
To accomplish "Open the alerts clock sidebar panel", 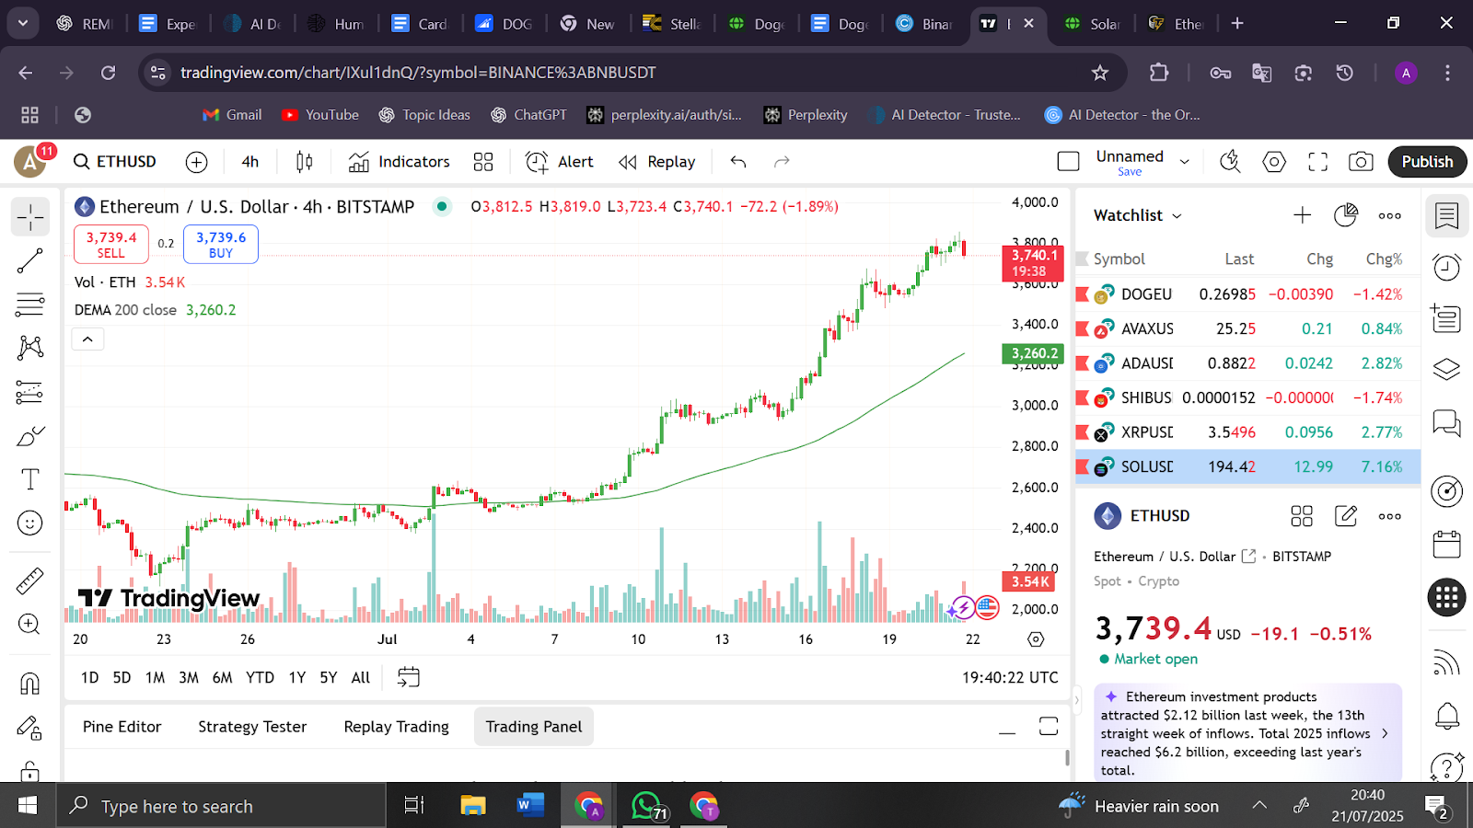I will click(x=1447, y=268).
